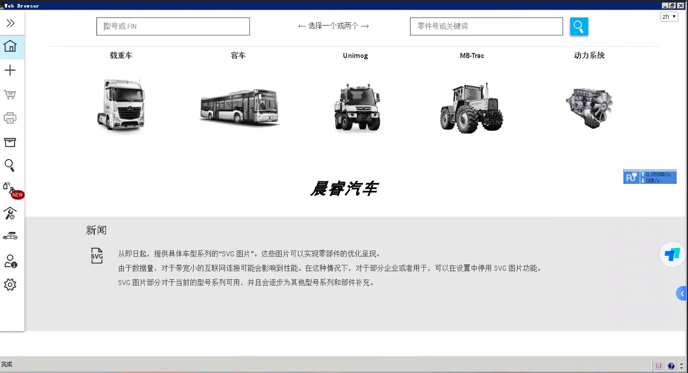
Task: Select the Unimog vehicle image
Action: click(x=357, y=107)
